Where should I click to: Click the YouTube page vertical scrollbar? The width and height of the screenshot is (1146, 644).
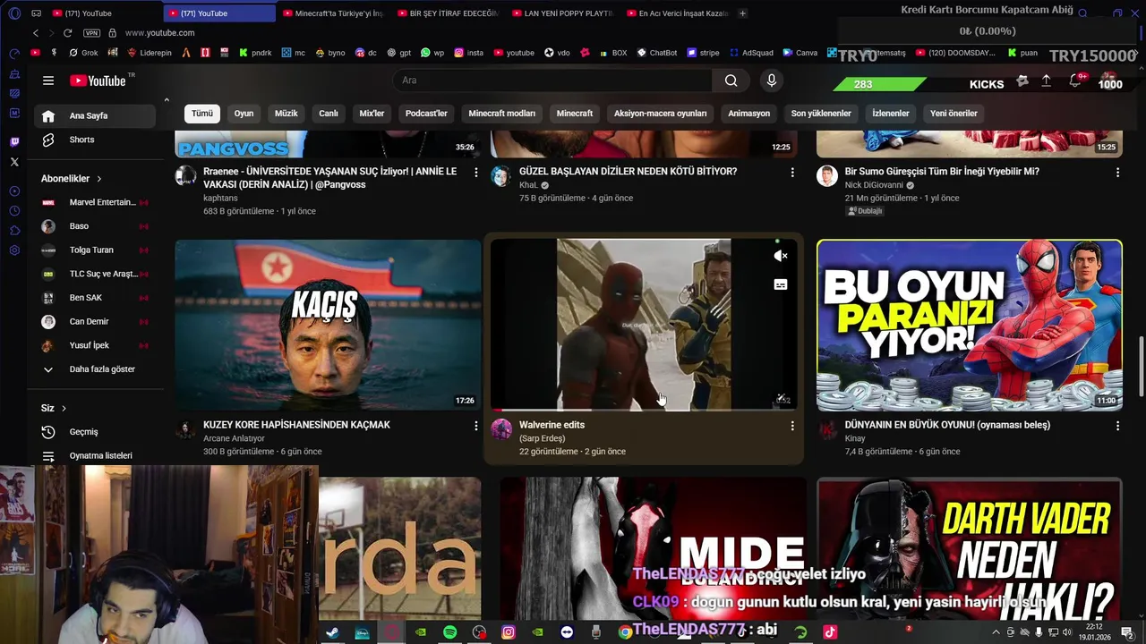(x=1141, y=367)
